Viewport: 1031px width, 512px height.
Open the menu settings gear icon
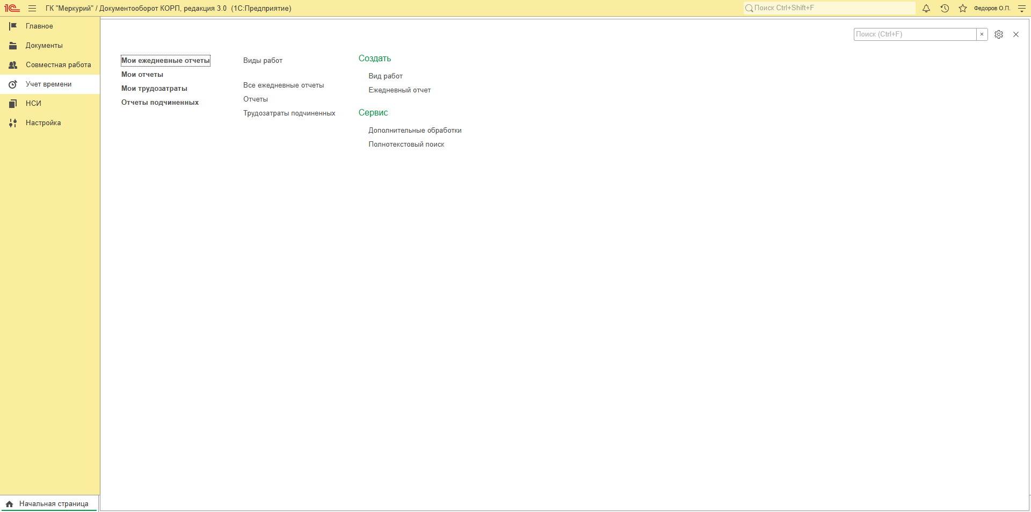[999, 34]
